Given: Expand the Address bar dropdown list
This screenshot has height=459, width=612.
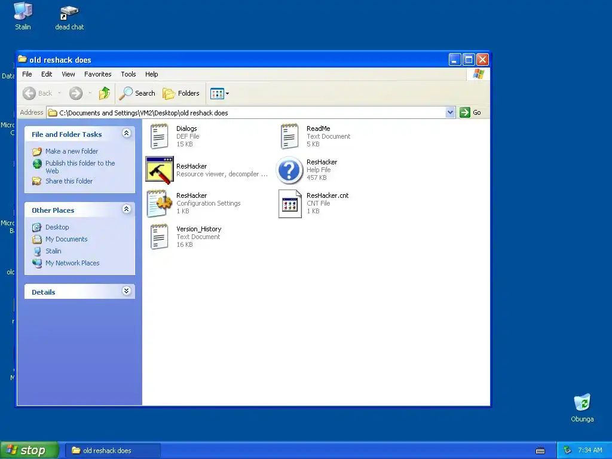Looking at the screenshot, I should (x=450, y=112).
